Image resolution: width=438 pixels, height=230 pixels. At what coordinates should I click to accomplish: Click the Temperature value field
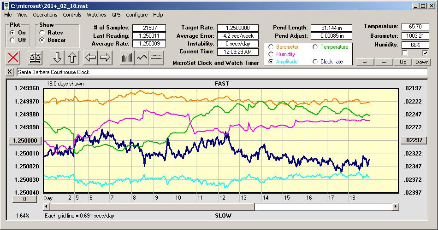pos(415,27)
